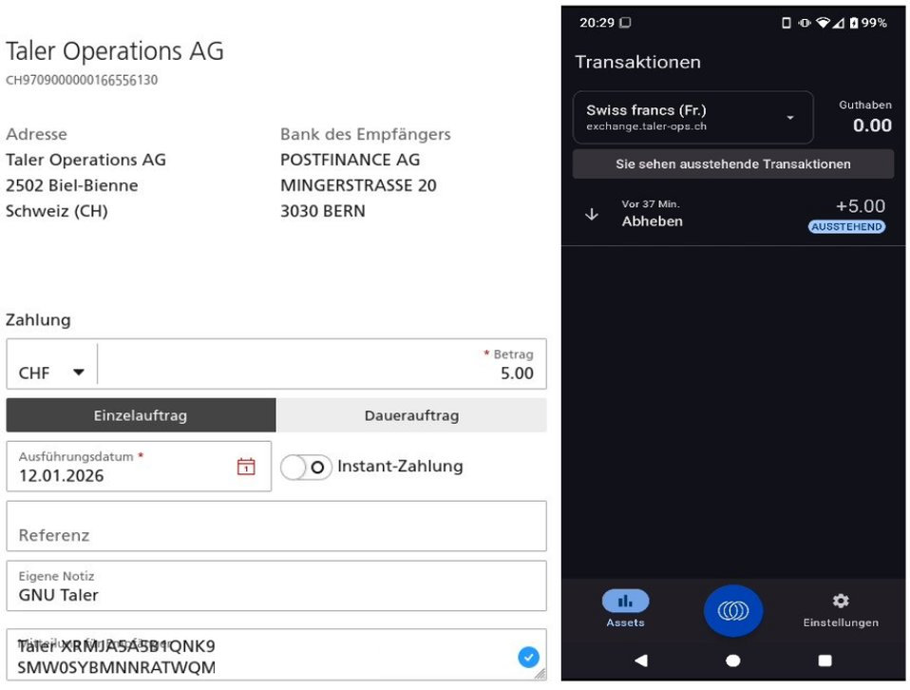
Task: Open the Swiss francs currency selector
Action: tap(693, 117)
